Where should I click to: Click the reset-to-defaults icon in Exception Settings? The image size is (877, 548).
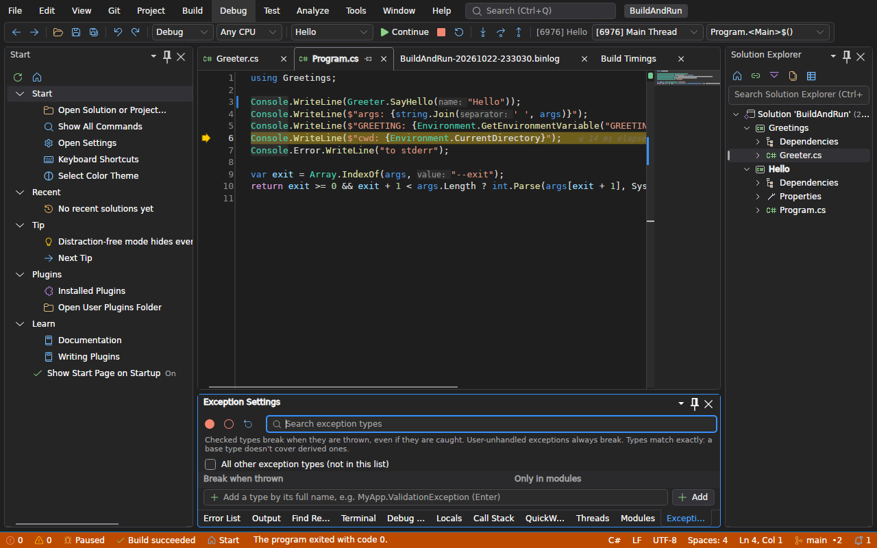point(248,424)
